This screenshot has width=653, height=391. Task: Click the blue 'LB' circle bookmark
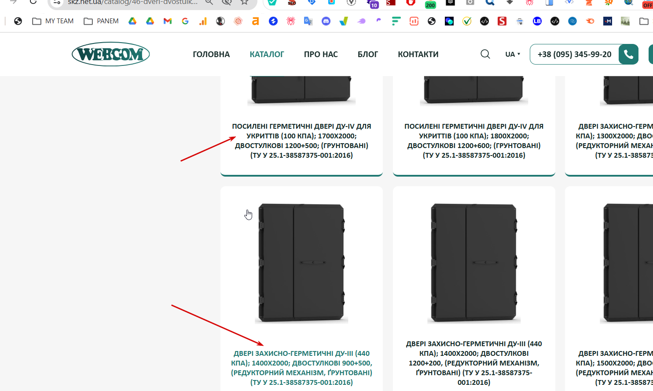point(537,21)
